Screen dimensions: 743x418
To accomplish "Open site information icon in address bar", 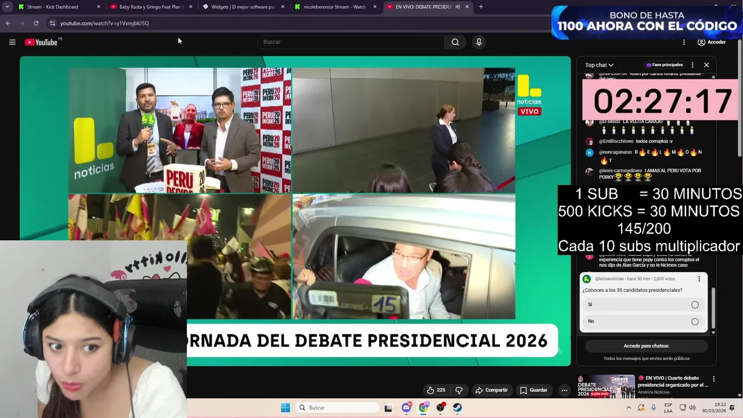I will (52, 23).
